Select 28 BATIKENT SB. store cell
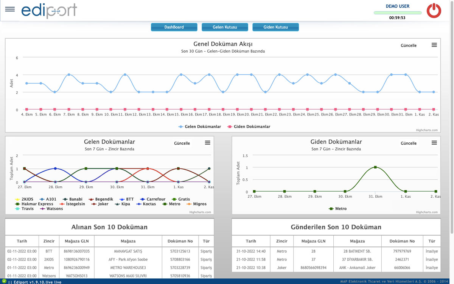The image size is (454, 284). [x=358, y=251]
